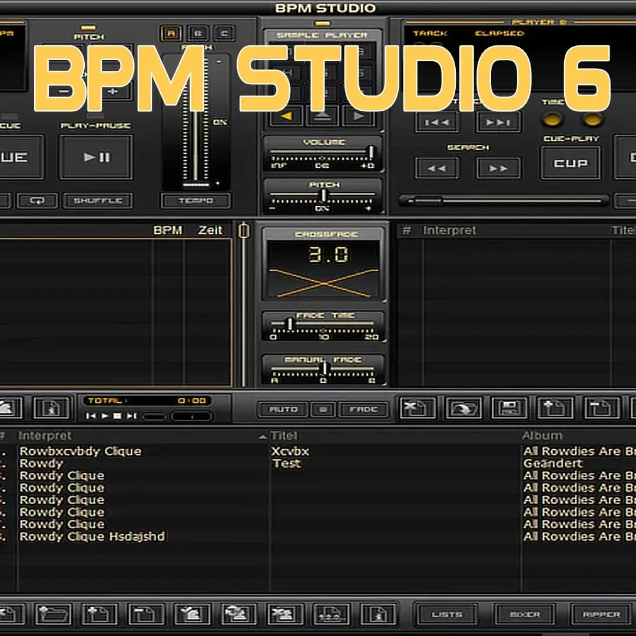Image resolution: width=636 pixels, height=636 pixels.
Task: Click mini-player play button
Action: (x=105, y=416)
